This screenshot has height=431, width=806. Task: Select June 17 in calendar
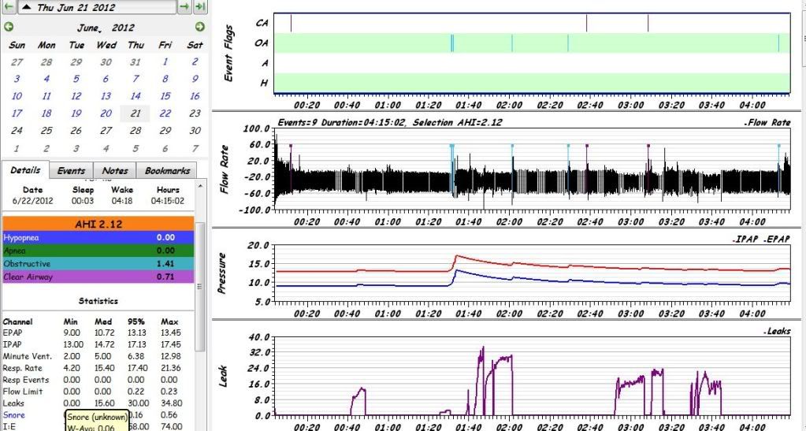click(17, 113)
